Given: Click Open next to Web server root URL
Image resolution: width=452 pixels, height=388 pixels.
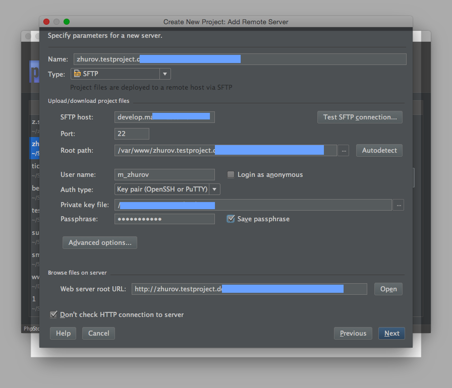Looking at the screenshot, I should tap(388, 289).
